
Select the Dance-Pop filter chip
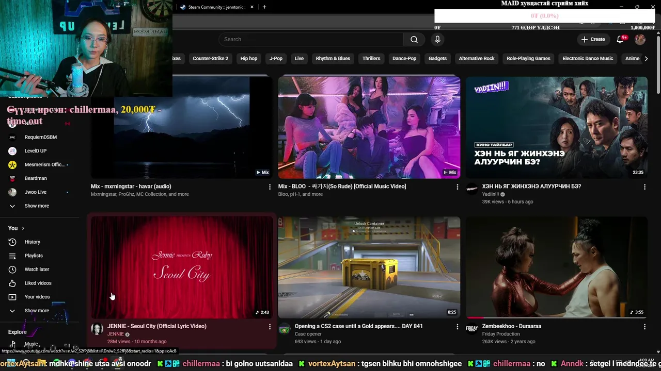(x=404, y=59)
